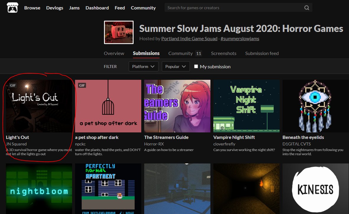This screenshot has width=349, height=214.
Task: Click the GIF badge on Light's Out
Action: [13, 85]
